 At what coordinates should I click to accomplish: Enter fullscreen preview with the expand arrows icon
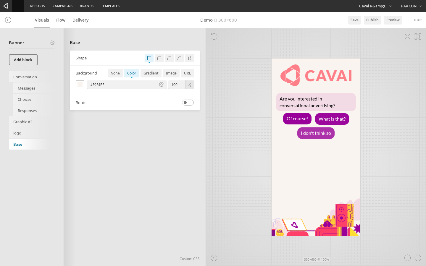pyautogui.click(x=407, y=36)
